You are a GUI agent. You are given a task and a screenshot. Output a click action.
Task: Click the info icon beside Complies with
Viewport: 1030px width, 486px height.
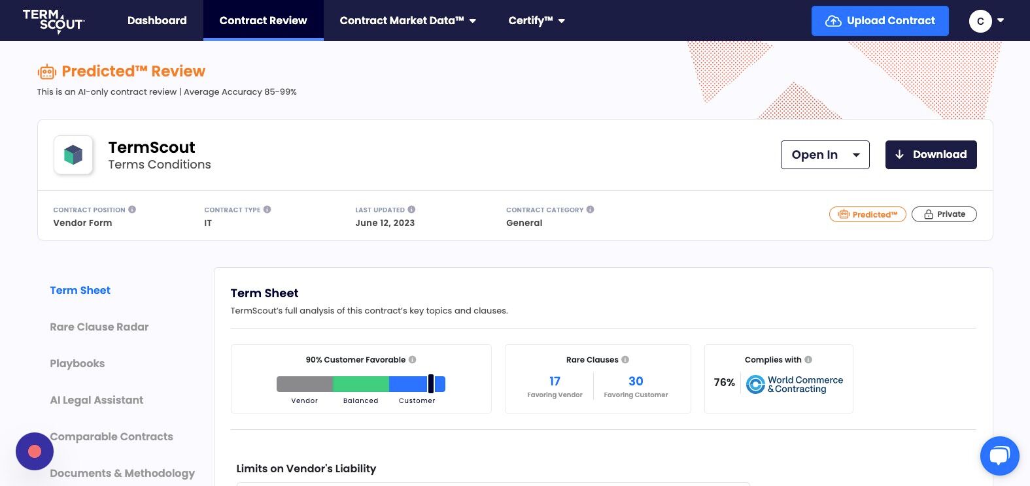tap(808, 360)
